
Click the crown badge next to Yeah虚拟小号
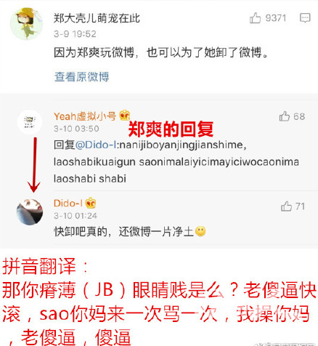coord(125,116)
